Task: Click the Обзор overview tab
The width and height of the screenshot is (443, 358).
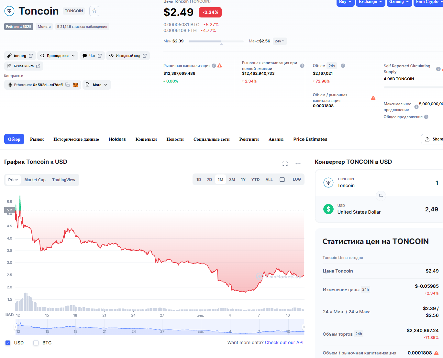Action: pos(14,139)
